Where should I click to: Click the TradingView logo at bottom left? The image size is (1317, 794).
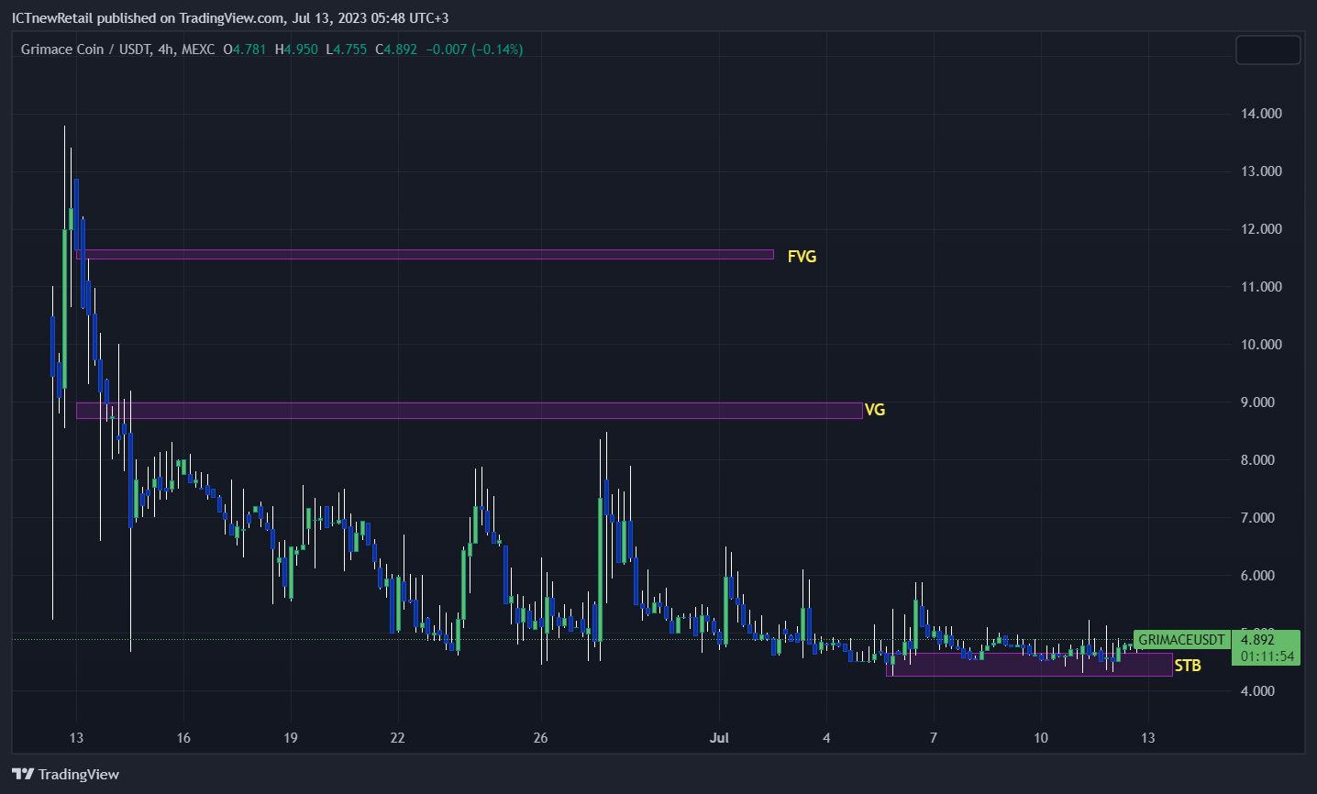pos(65,775)
